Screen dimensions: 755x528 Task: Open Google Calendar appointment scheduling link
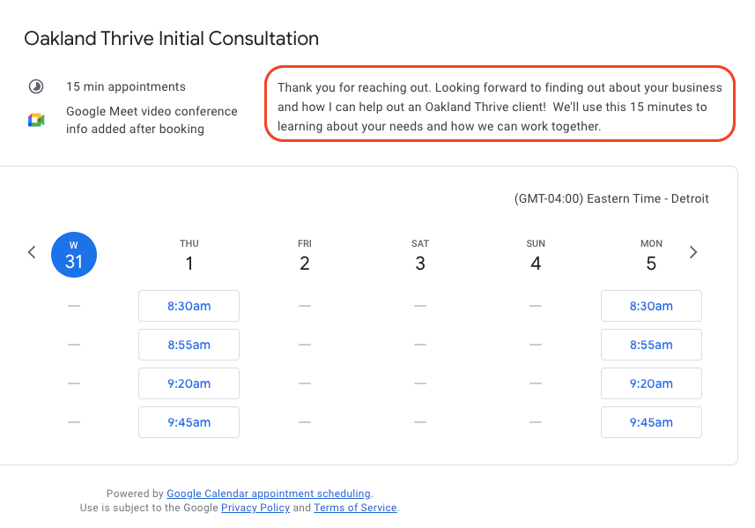click(269, 494)
